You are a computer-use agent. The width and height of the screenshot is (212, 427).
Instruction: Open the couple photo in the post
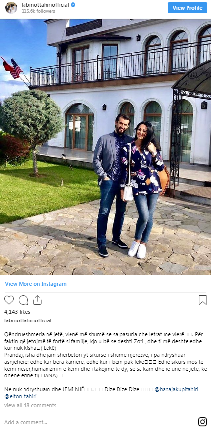click(106, 147)
